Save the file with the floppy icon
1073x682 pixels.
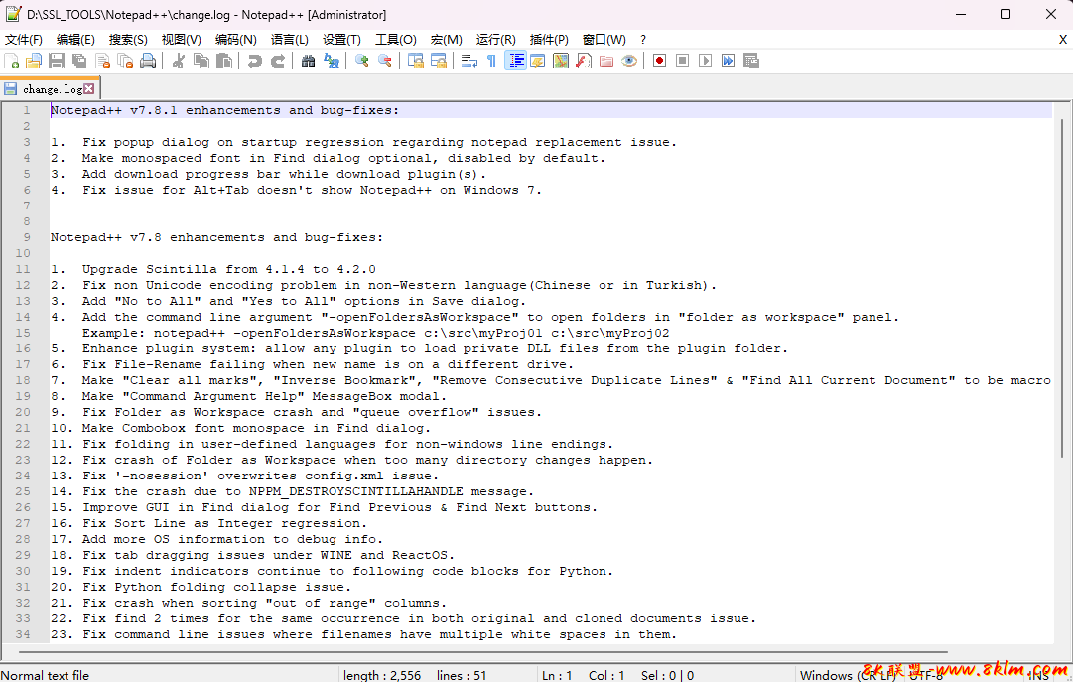click(x=57, y=61)
